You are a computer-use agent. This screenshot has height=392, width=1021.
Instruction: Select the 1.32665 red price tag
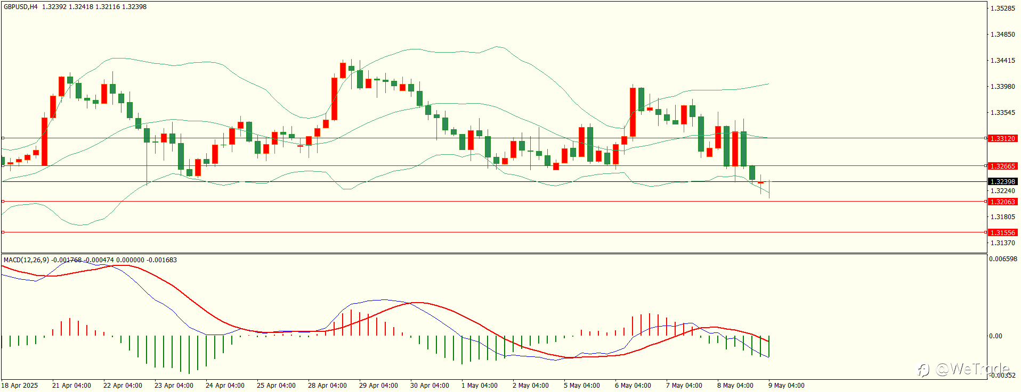pyautogui.click(x=1002, y=166)
